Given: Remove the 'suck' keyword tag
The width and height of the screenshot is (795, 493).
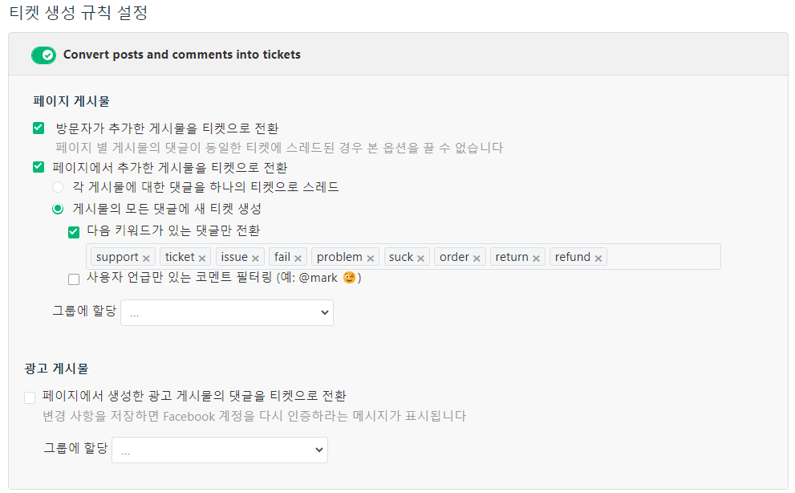Looking at the screenshot, I should coord(421,259).
